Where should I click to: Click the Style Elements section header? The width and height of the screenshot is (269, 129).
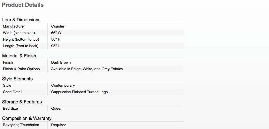[17, 79]
